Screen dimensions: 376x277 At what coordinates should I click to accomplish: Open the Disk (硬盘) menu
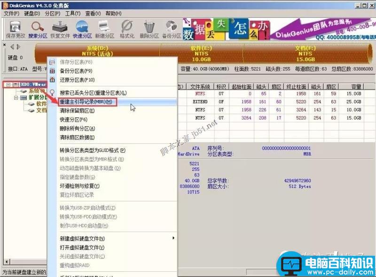coord(32,14)
